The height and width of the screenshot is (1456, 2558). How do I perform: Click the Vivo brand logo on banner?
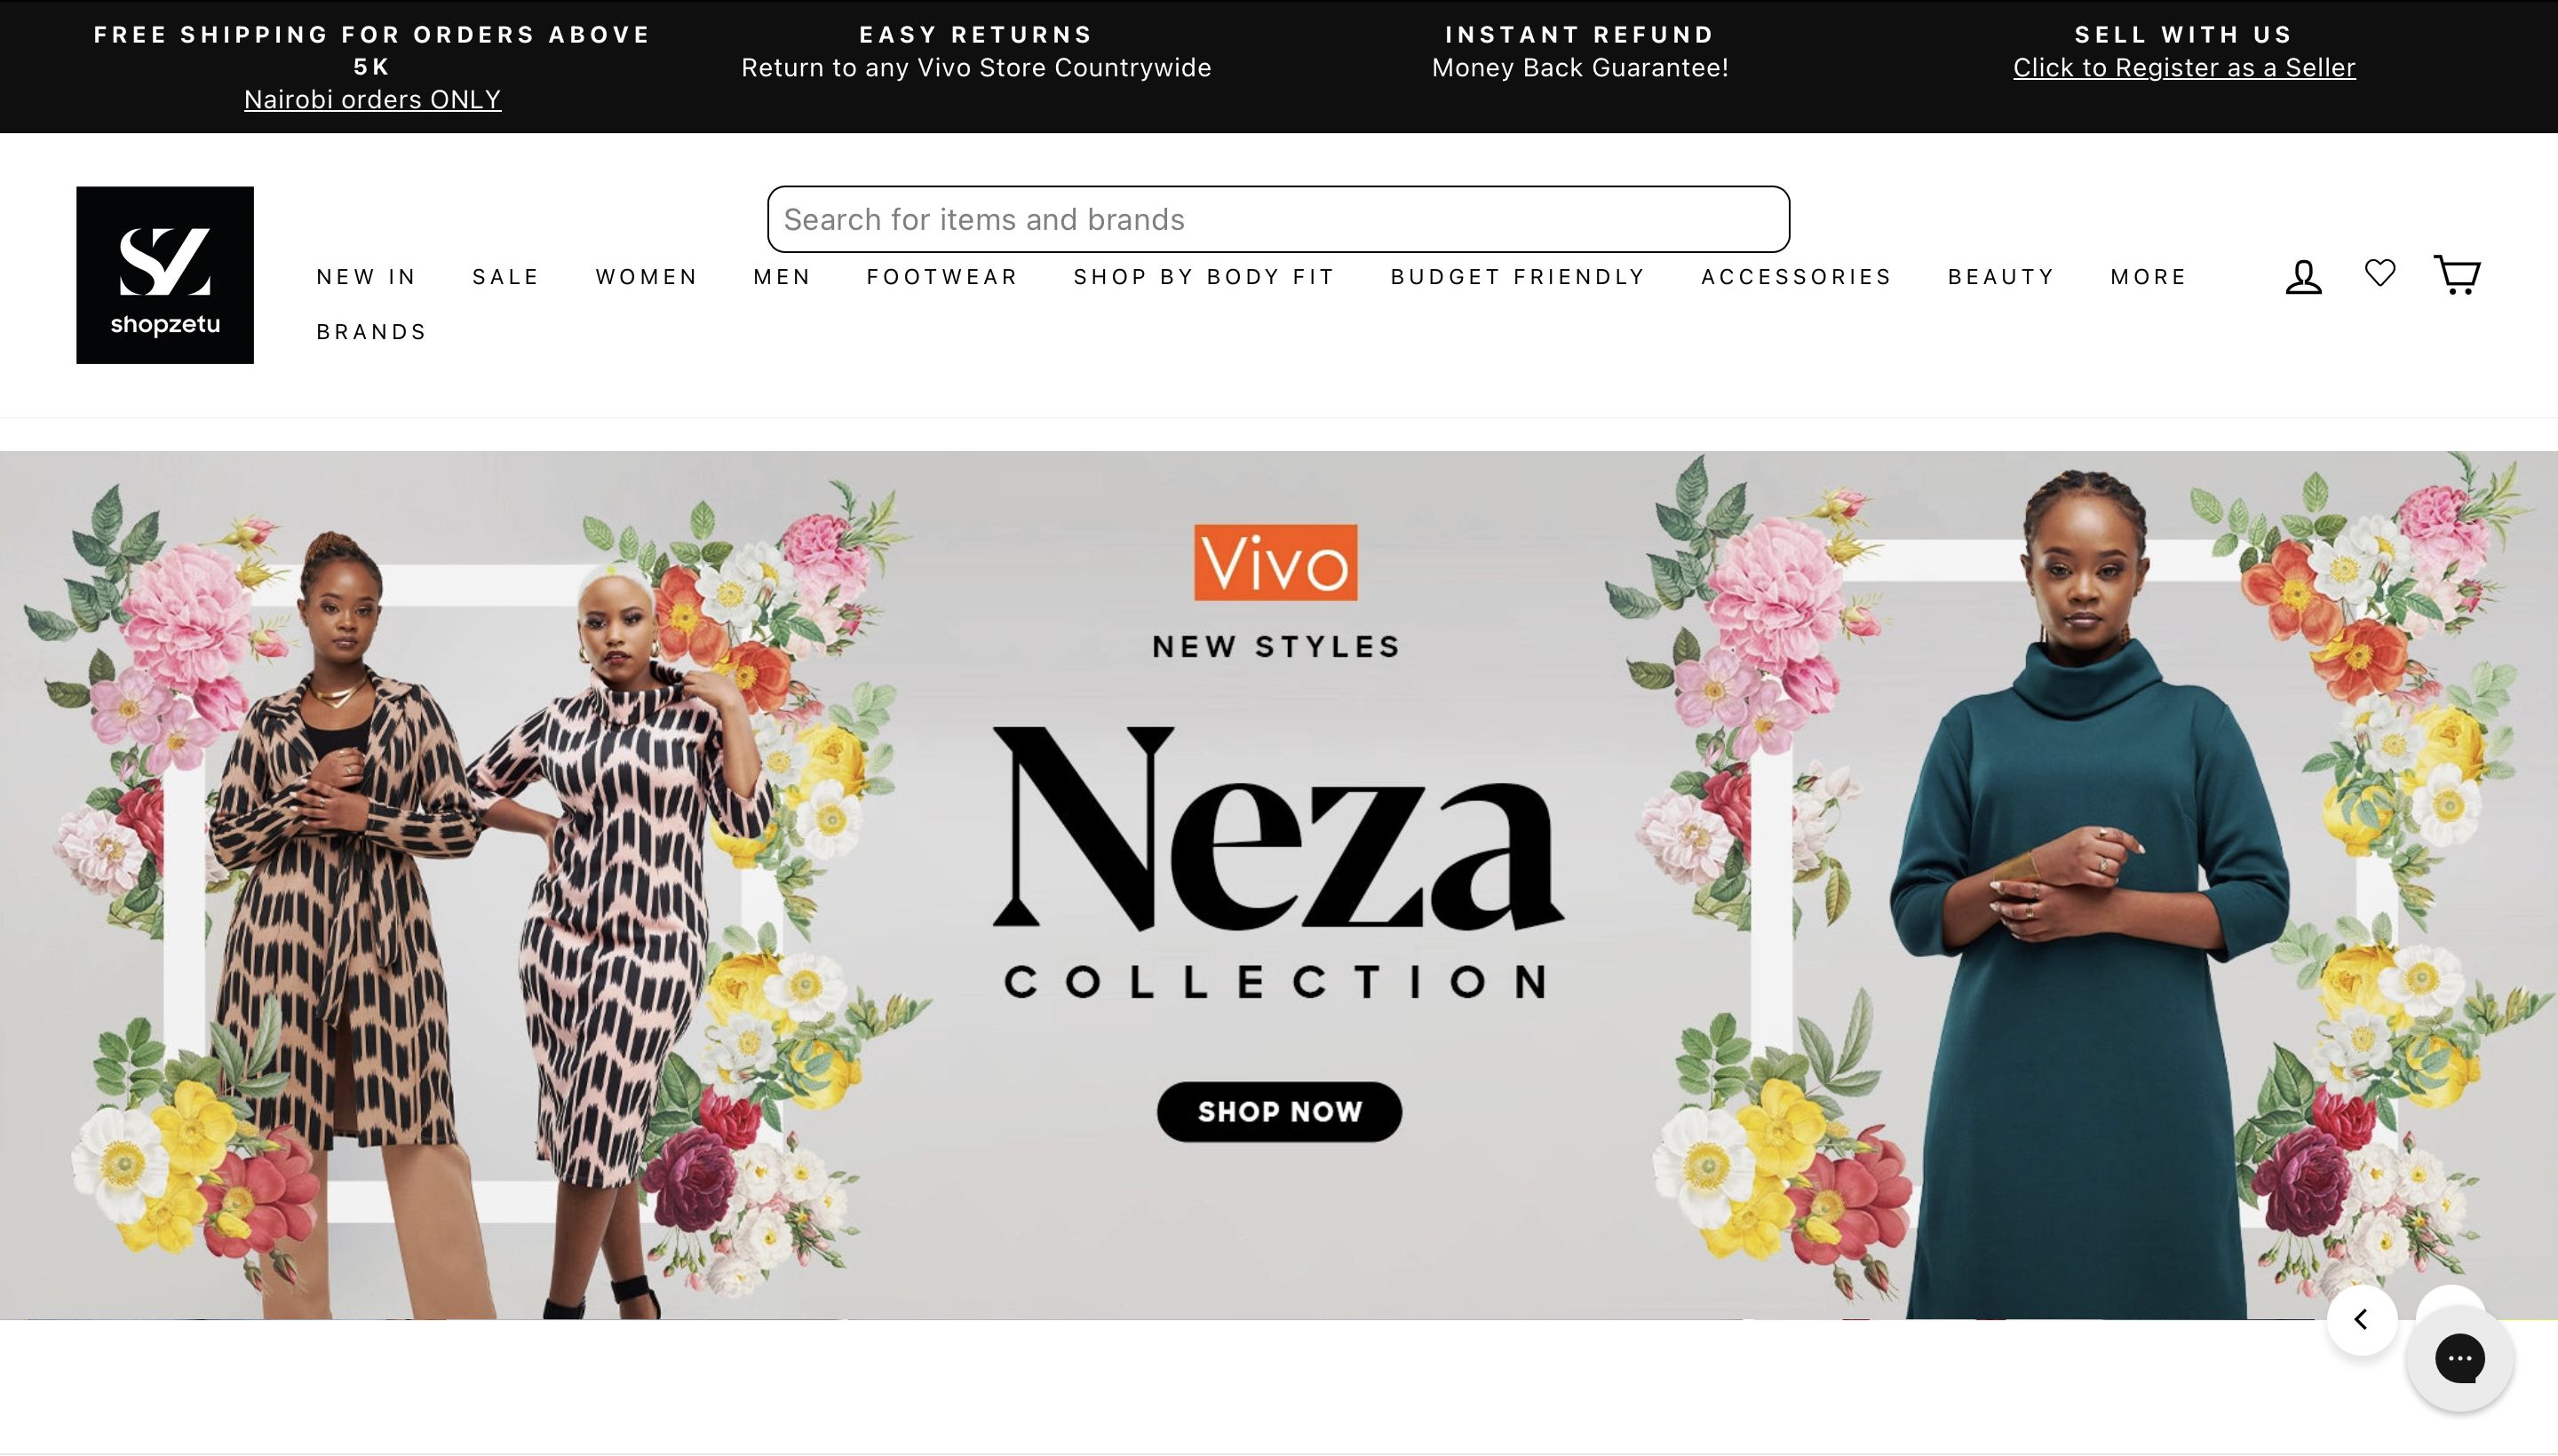(1275, 562)
